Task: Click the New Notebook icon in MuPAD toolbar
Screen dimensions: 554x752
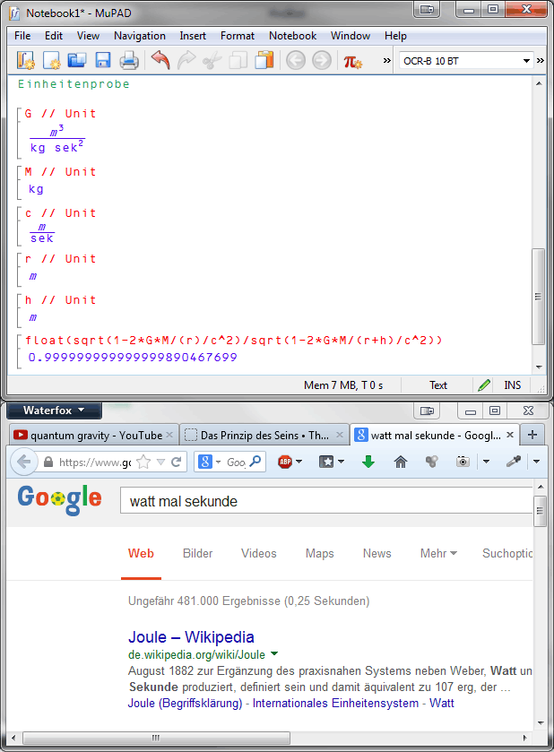Action: click(26, 61)
